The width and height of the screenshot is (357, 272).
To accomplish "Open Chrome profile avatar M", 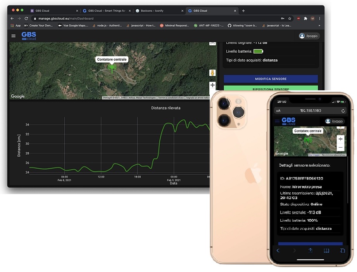I will (x=312, y=19).
